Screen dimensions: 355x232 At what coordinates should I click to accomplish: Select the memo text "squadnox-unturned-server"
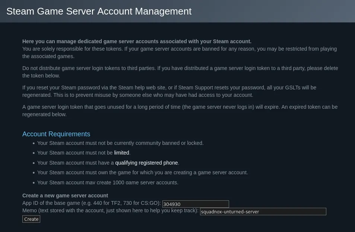coord(230,212)
